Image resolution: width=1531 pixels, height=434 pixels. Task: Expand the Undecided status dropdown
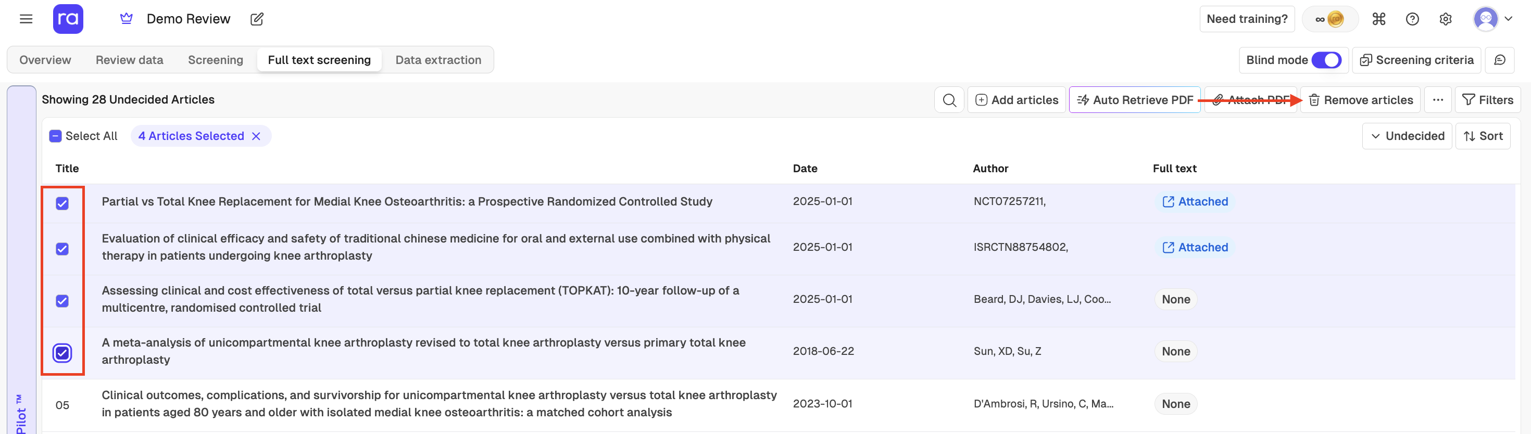point(1407,136)
